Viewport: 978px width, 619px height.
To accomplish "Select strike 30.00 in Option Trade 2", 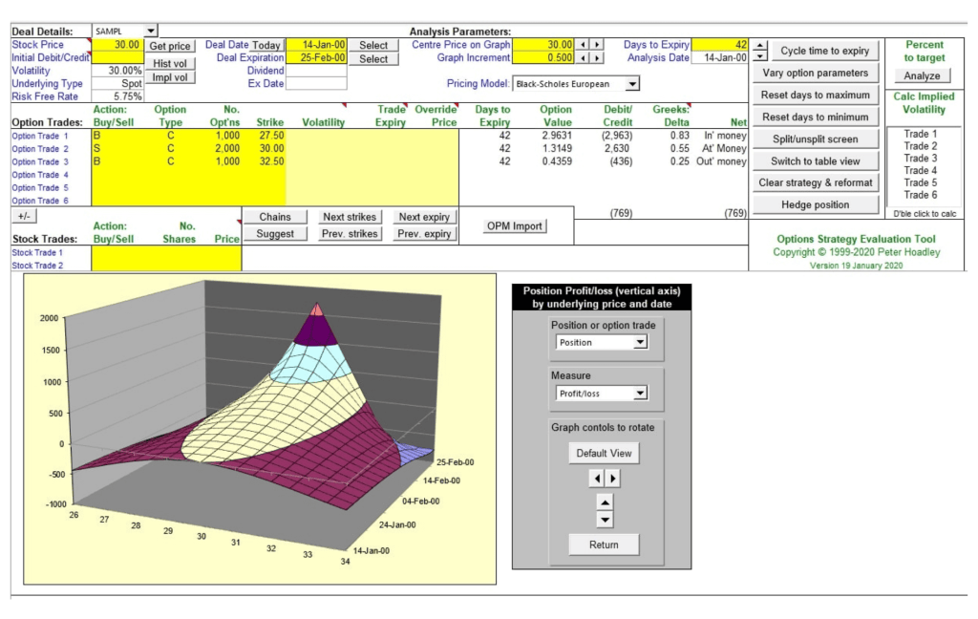I will pos(271,148).
